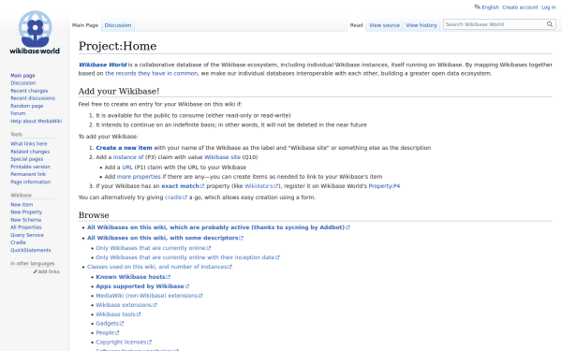562x351 pixels.
Task: Open the 'Wikibase site' item link
Action: point(222,157)
